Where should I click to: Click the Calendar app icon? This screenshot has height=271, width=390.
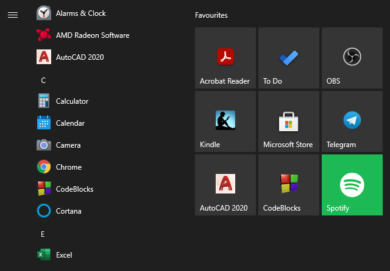44,123
